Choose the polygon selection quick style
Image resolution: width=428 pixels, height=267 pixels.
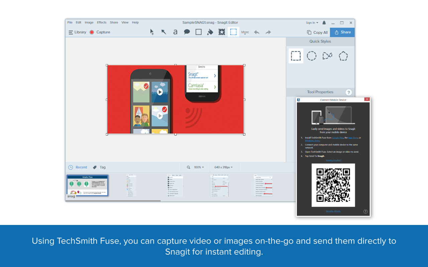click(x=343, y=56)
